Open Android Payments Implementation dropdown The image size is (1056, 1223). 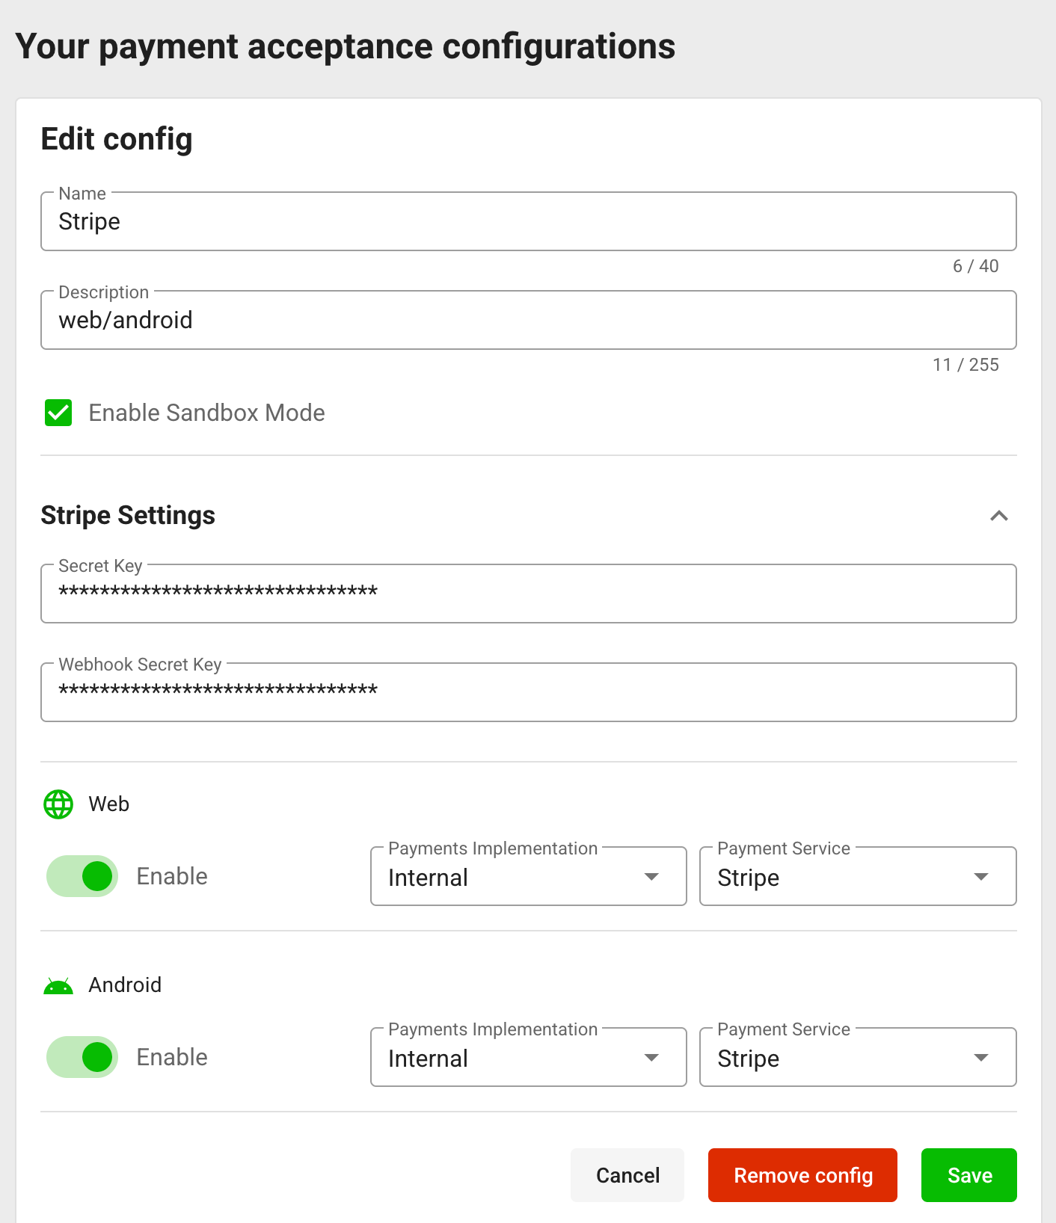pos(529,1057)
